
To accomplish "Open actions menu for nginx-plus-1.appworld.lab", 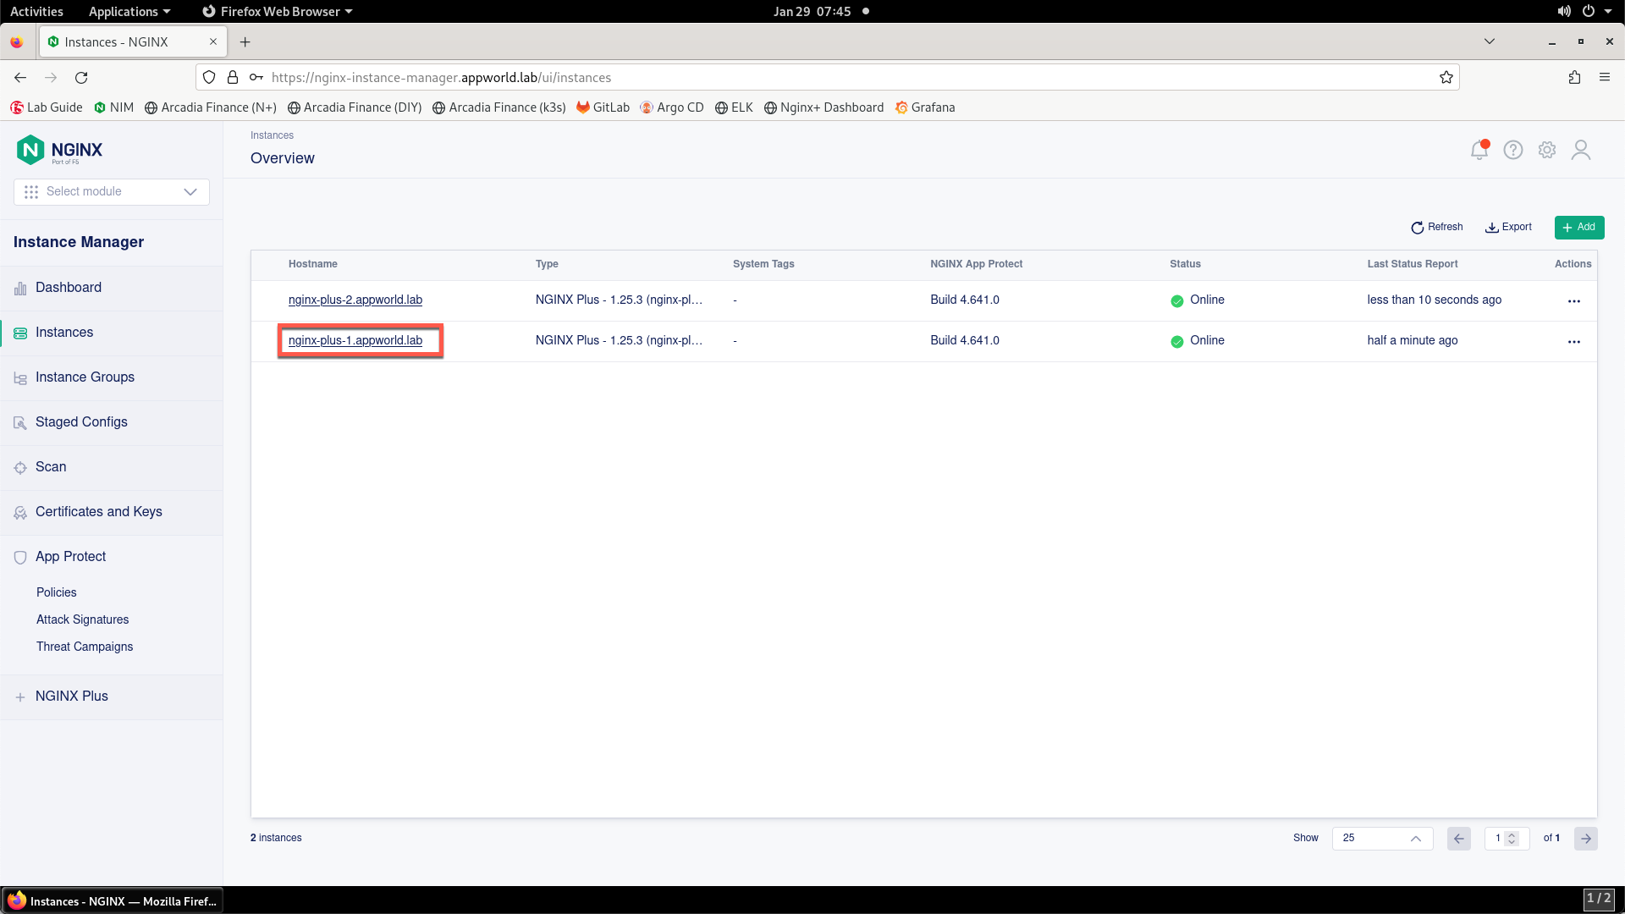I will pos(1574,342).
